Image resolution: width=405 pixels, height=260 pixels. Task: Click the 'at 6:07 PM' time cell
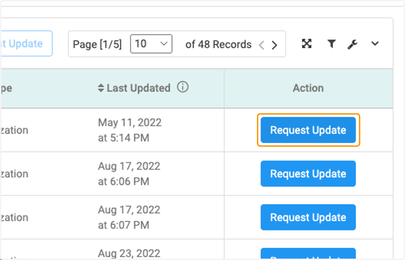[x=124, y=225]
